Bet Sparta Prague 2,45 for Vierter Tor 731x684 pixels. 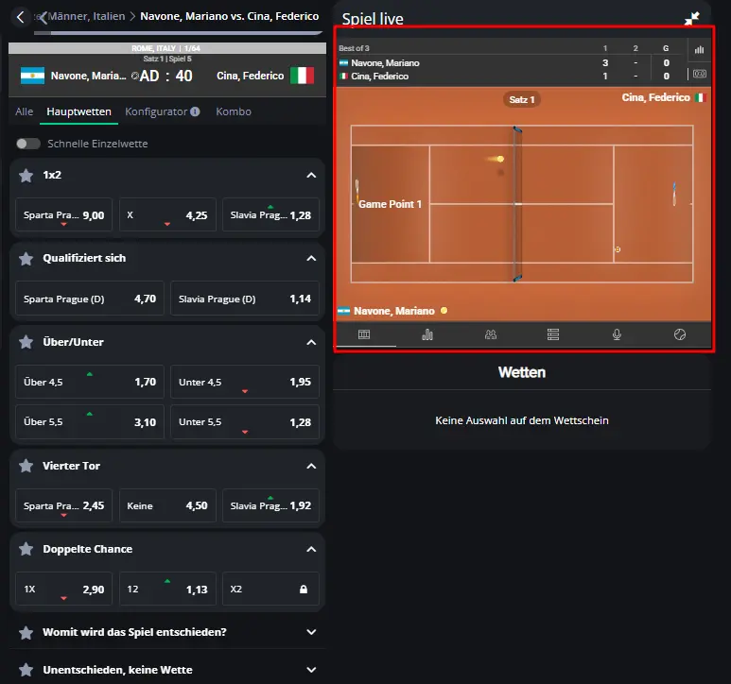tap(64, 505)
